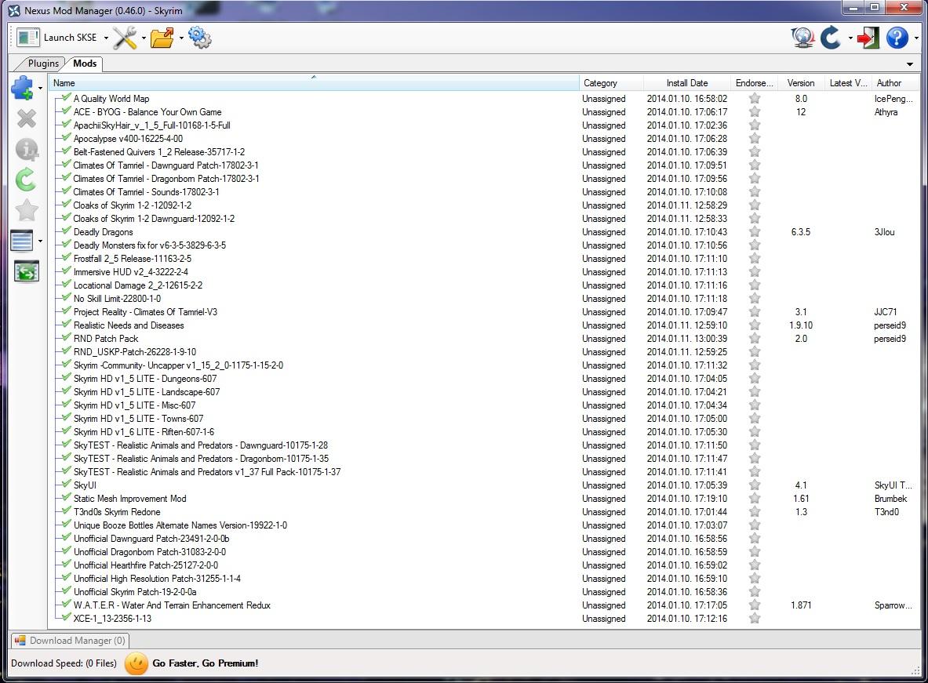Endorse star for RND Patch Pack row

755,339
